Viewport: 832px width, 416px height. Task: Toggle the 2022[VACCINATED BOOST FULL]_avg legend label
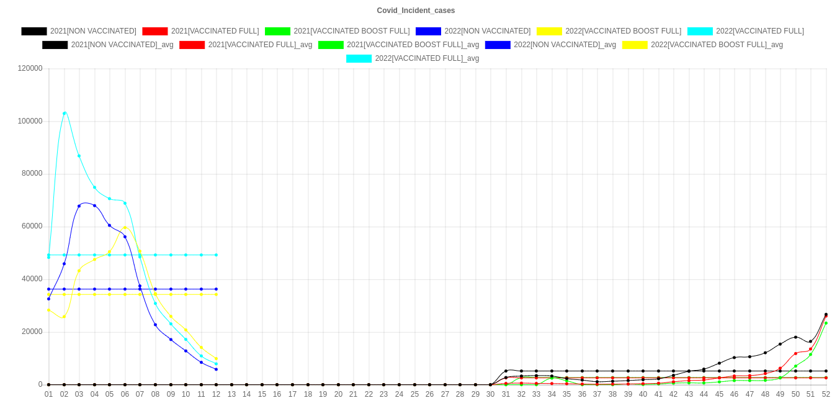pyautogui.click(x=717, y=45)
